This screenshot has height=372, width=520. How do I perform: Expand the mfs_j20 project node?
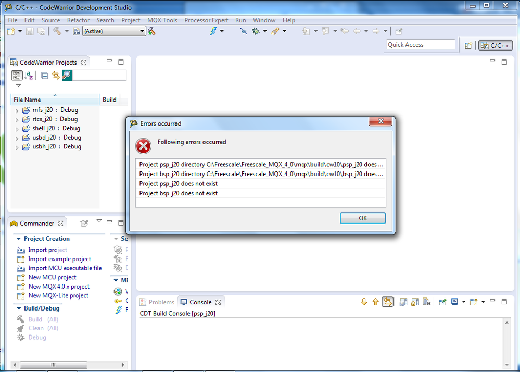(17, 111)
